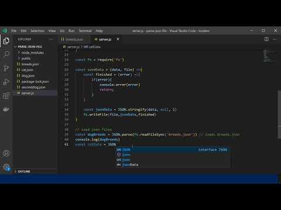Click console.log(dogBreeds) on line 40
Screen dimensions: 281x210
pyautogui.click(x=98, y=139)
